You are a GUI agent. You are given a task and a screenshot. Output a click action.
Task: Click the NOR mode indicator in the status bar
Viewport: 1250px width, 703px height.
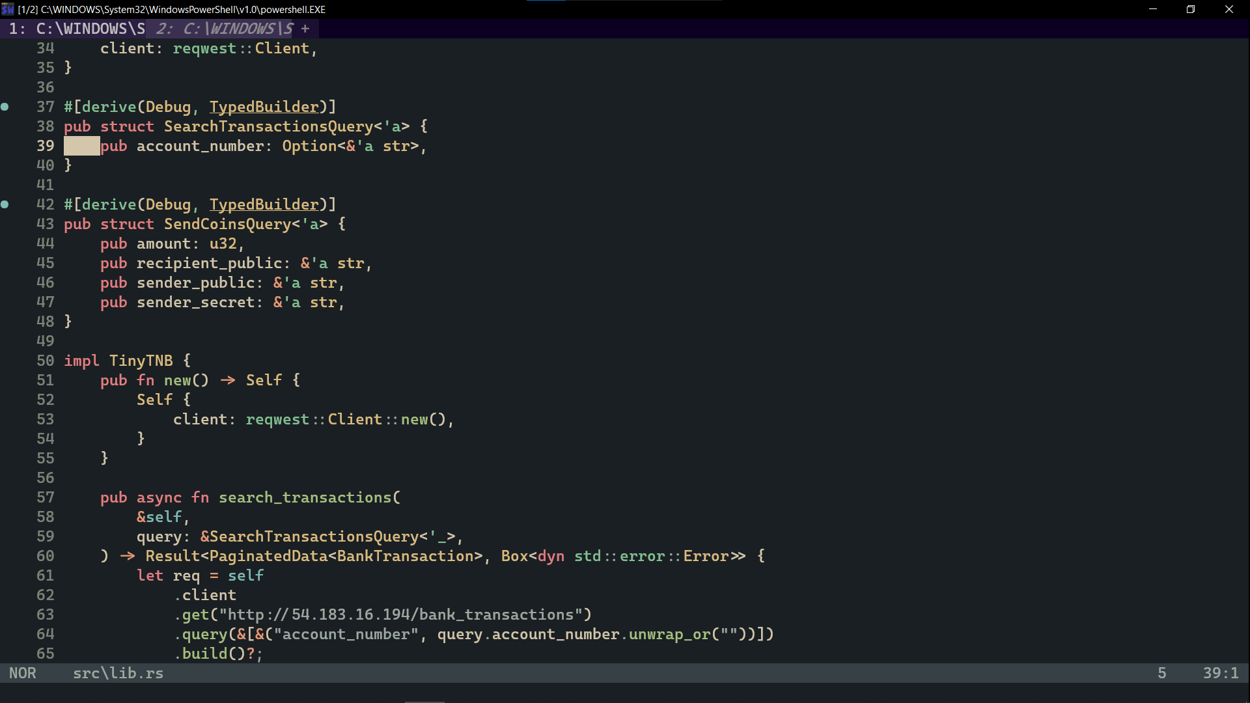[x=22, y=673]
